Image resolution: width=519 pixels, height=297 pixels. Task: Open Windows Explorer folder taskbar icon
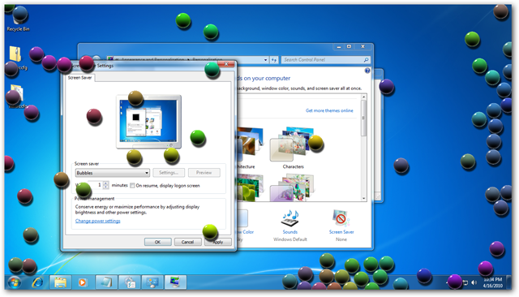60,282
